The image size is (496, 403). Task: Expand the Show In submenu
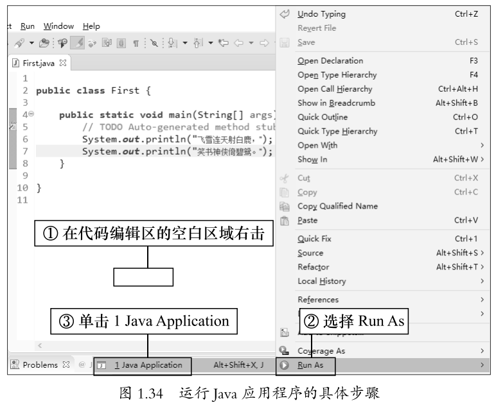(x=382, y=159)
